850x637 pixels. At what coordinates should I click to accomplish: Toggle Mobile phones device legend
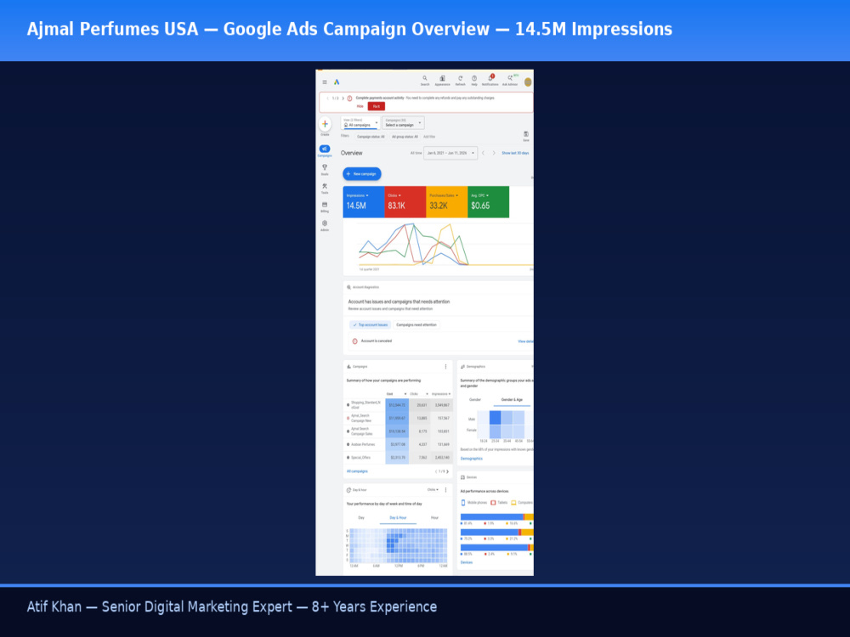[474, 503]
